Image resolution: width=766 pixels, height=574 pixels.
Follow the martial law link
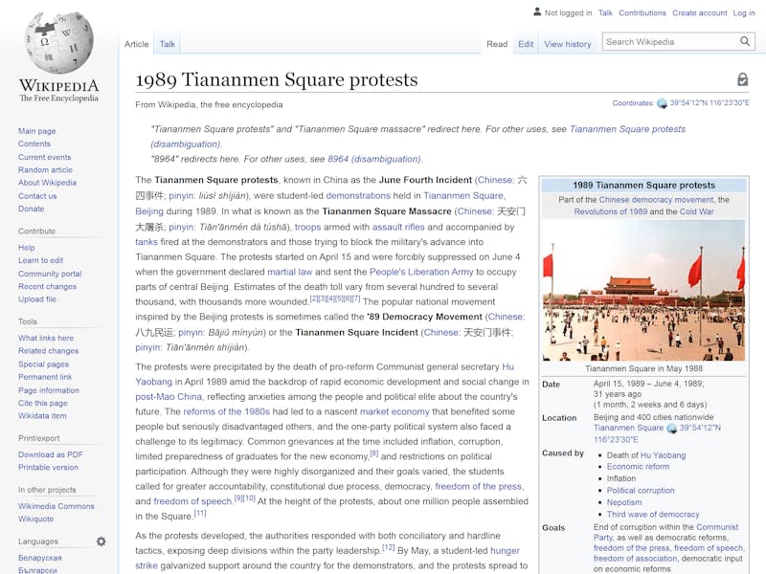click(290, 272)
